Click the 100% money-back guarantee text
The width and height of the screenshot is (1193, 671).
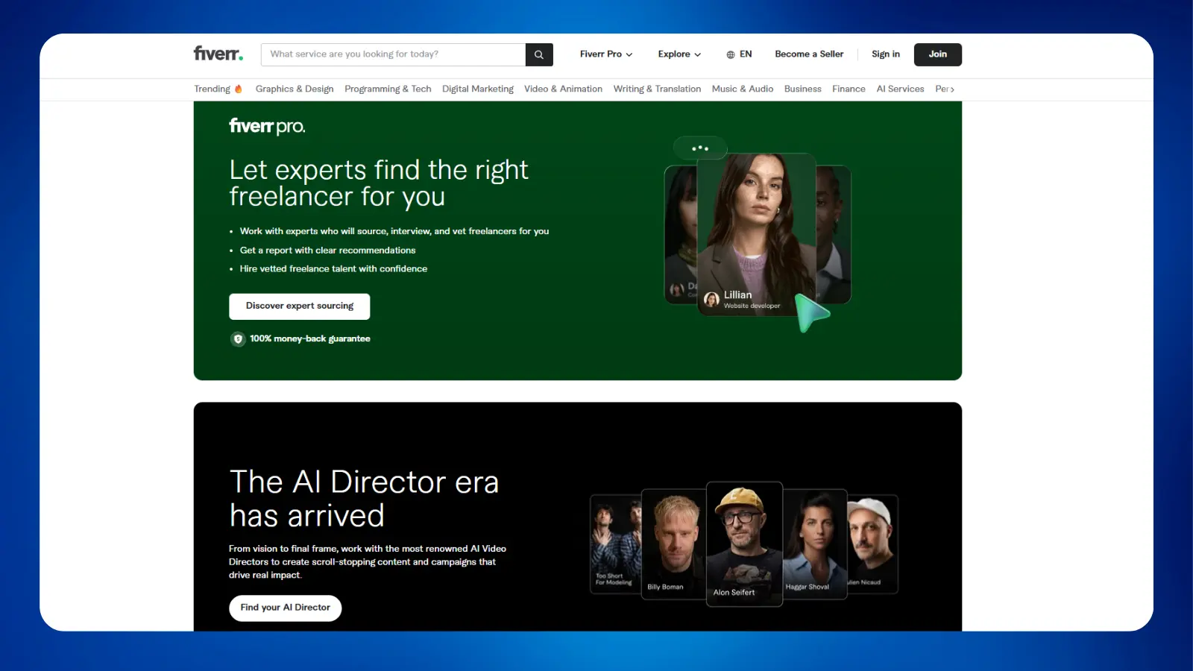[x=310, y=339]
